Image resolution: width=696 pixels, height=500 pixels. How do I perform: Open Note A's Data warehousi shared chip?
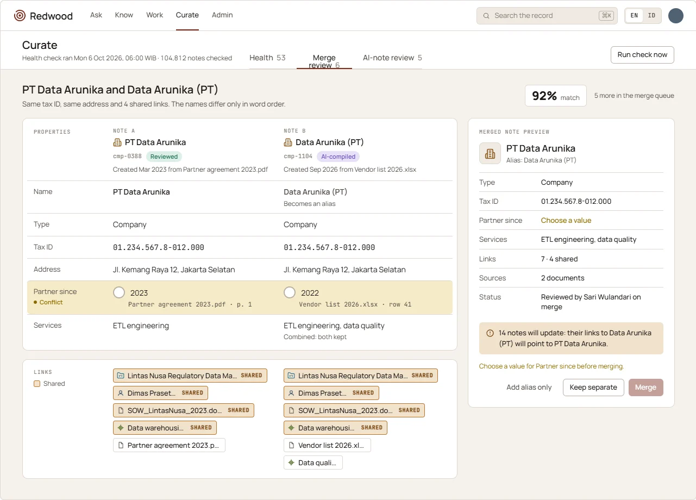(x=165, y=428)
